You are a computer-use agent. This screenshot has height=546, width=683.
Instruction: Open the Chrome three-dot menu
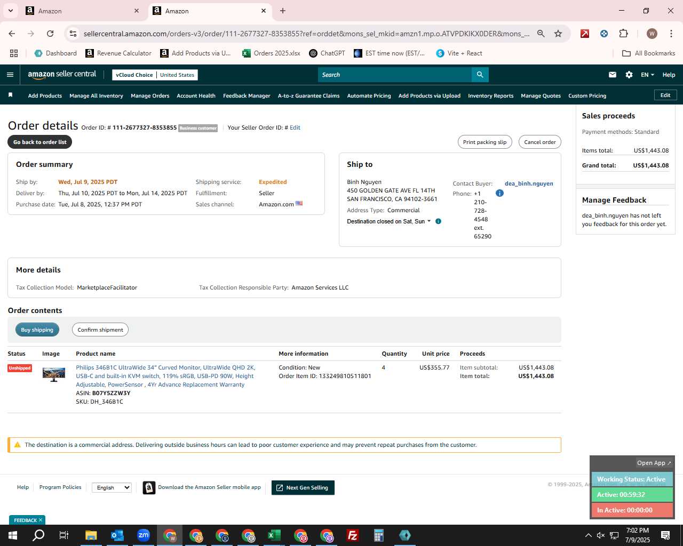(671, 34)
